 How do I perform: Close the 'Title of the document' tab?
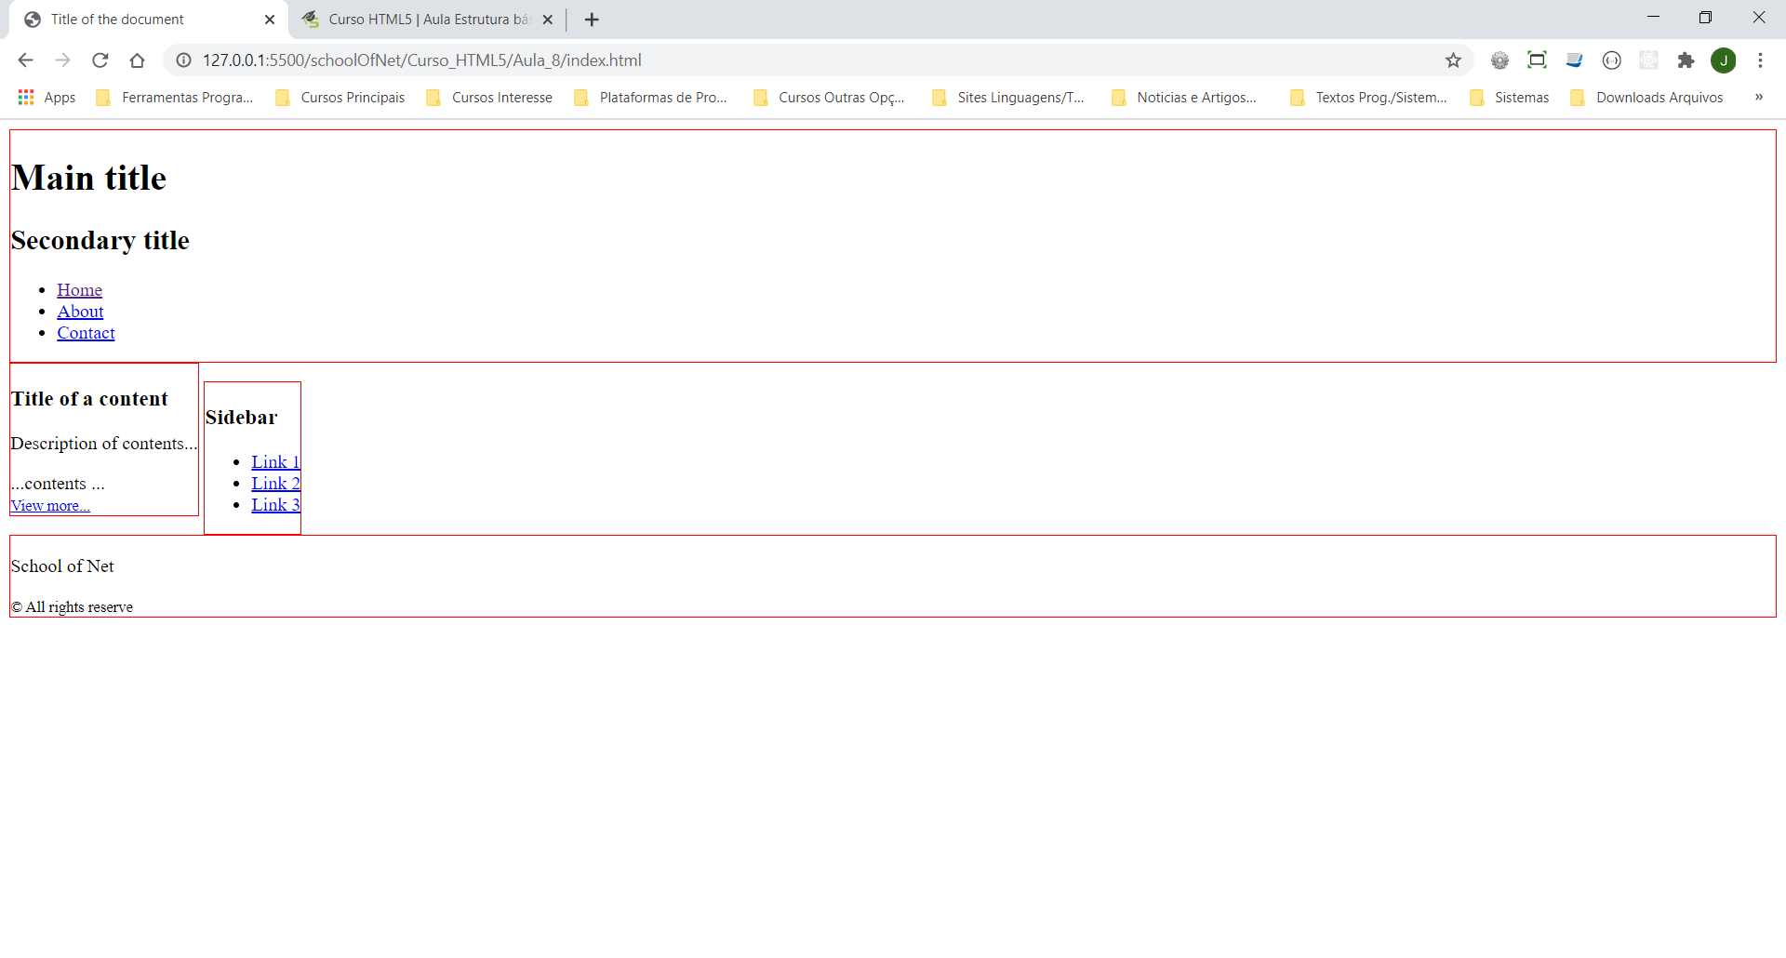pyautogui.click(x=270, y=20)
